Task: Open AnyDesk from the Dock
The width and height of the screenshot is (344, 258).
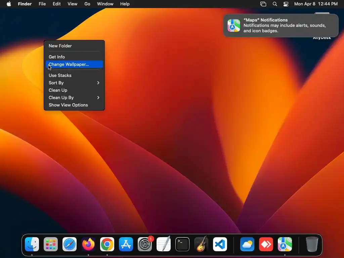Action: click(266, 244)
